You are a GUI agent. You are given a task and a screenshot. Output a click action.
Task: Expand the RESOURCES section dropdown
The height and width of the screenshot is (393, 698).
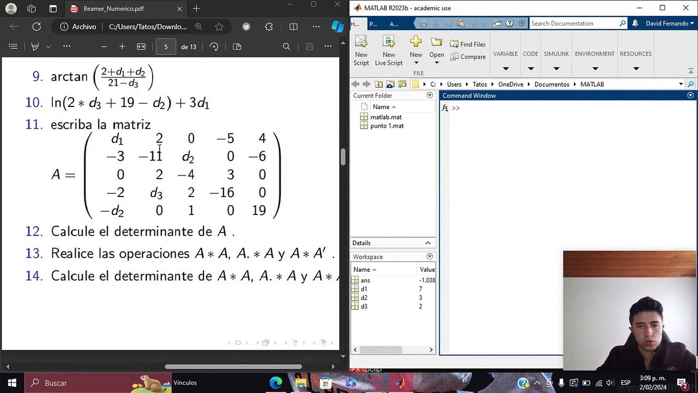click(636, 69)
